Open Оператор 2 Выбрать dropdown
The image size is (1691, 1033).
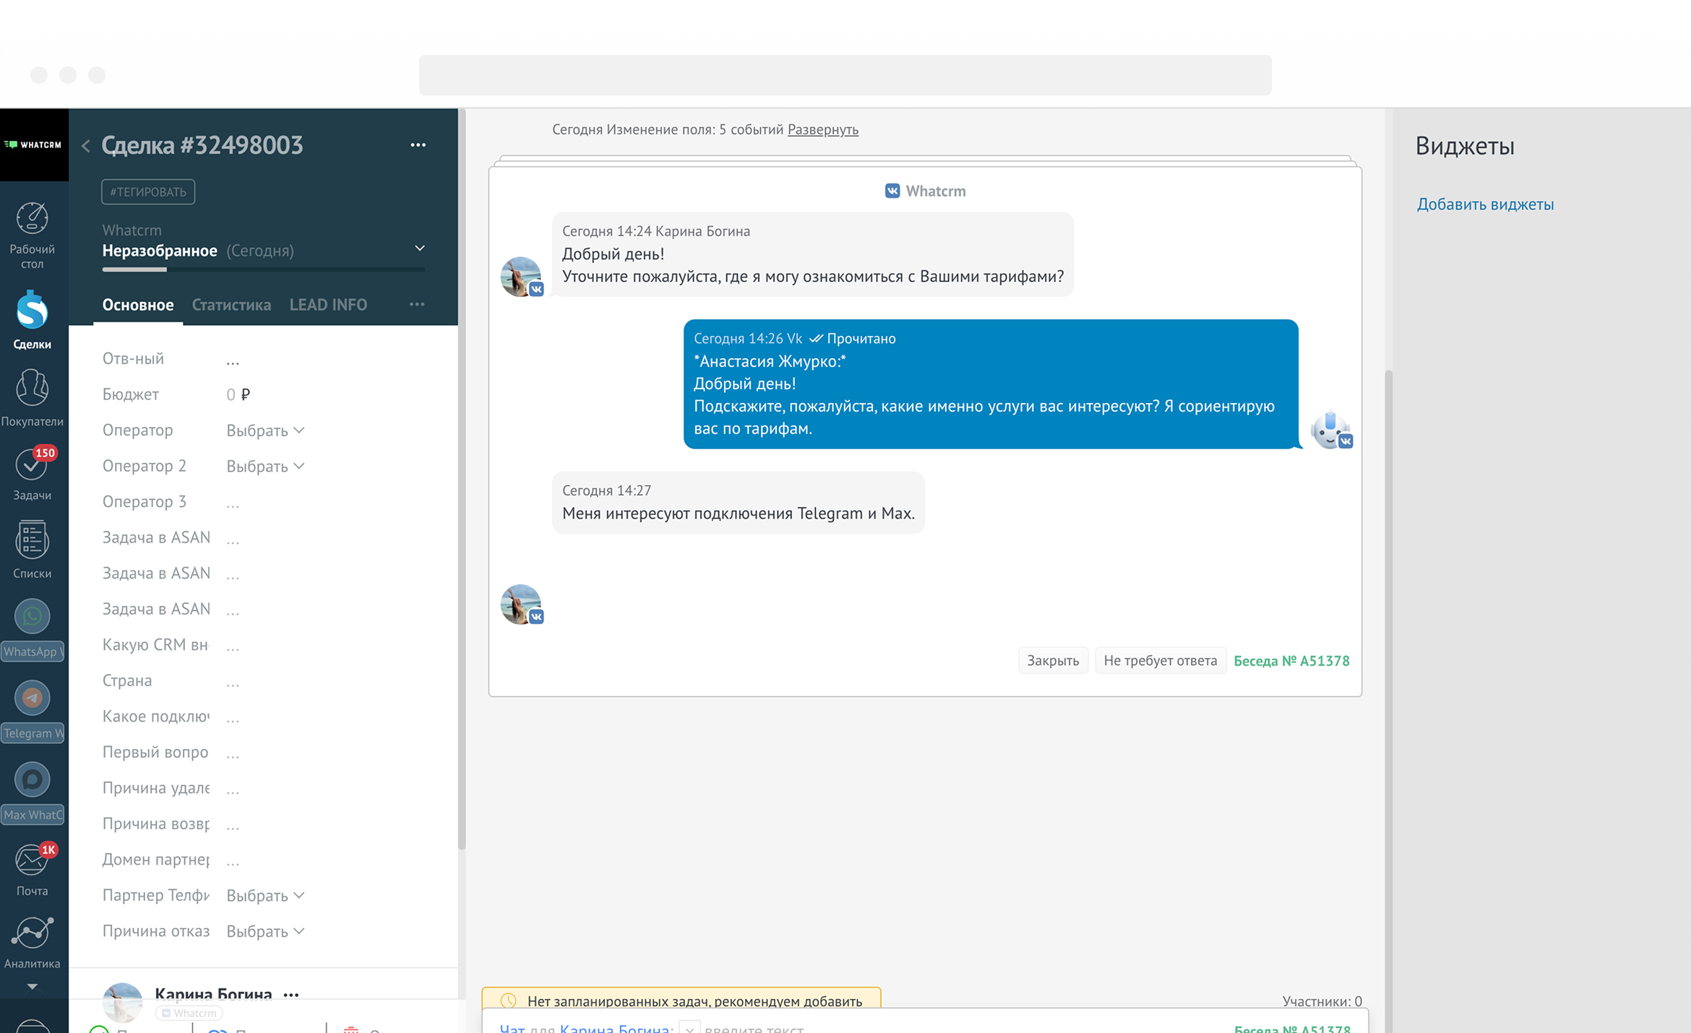click(x=264, y=467)
